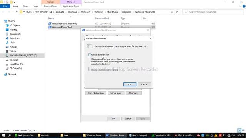The height and width of the screenshot is (138, 246).
Task: Cancel the Advanced Properties dialog
Action: (x=144, y=84)
